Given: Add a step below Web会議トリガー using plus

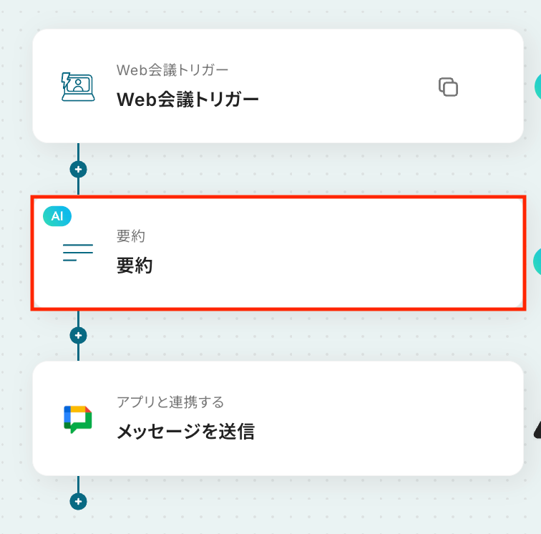Looking at the screenshot, I should pyautogui.click(x=78, y=170).
